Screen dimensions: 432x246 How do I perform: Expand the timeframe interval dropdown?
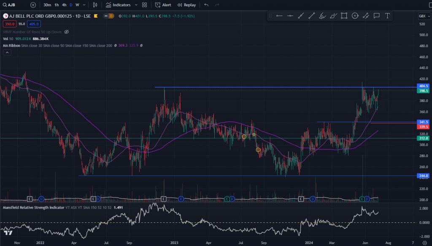tap(84, 5)
